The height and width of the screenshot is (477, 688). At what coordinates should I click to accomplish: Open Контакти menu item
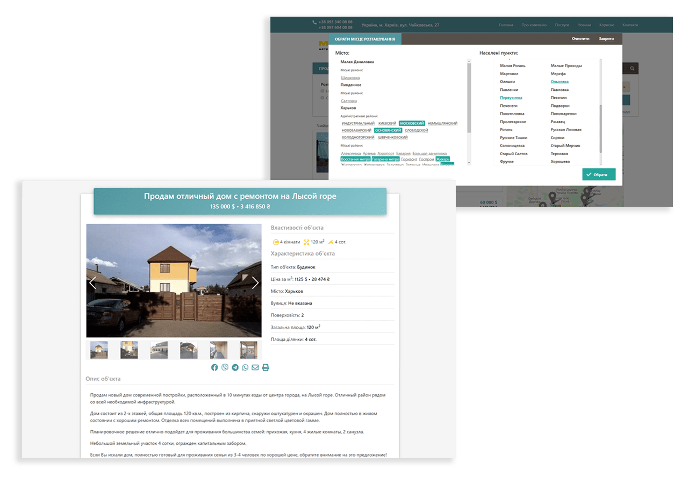[x=630, y=25]
